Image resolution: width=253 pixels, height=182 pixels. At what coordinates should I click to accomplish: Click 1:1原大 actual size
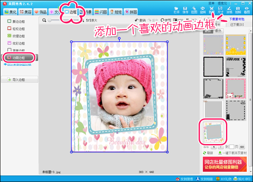(x=92, y=21)
